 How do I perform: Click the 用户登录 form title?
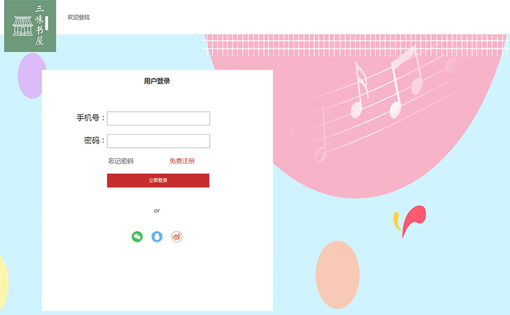click(157, 81)
